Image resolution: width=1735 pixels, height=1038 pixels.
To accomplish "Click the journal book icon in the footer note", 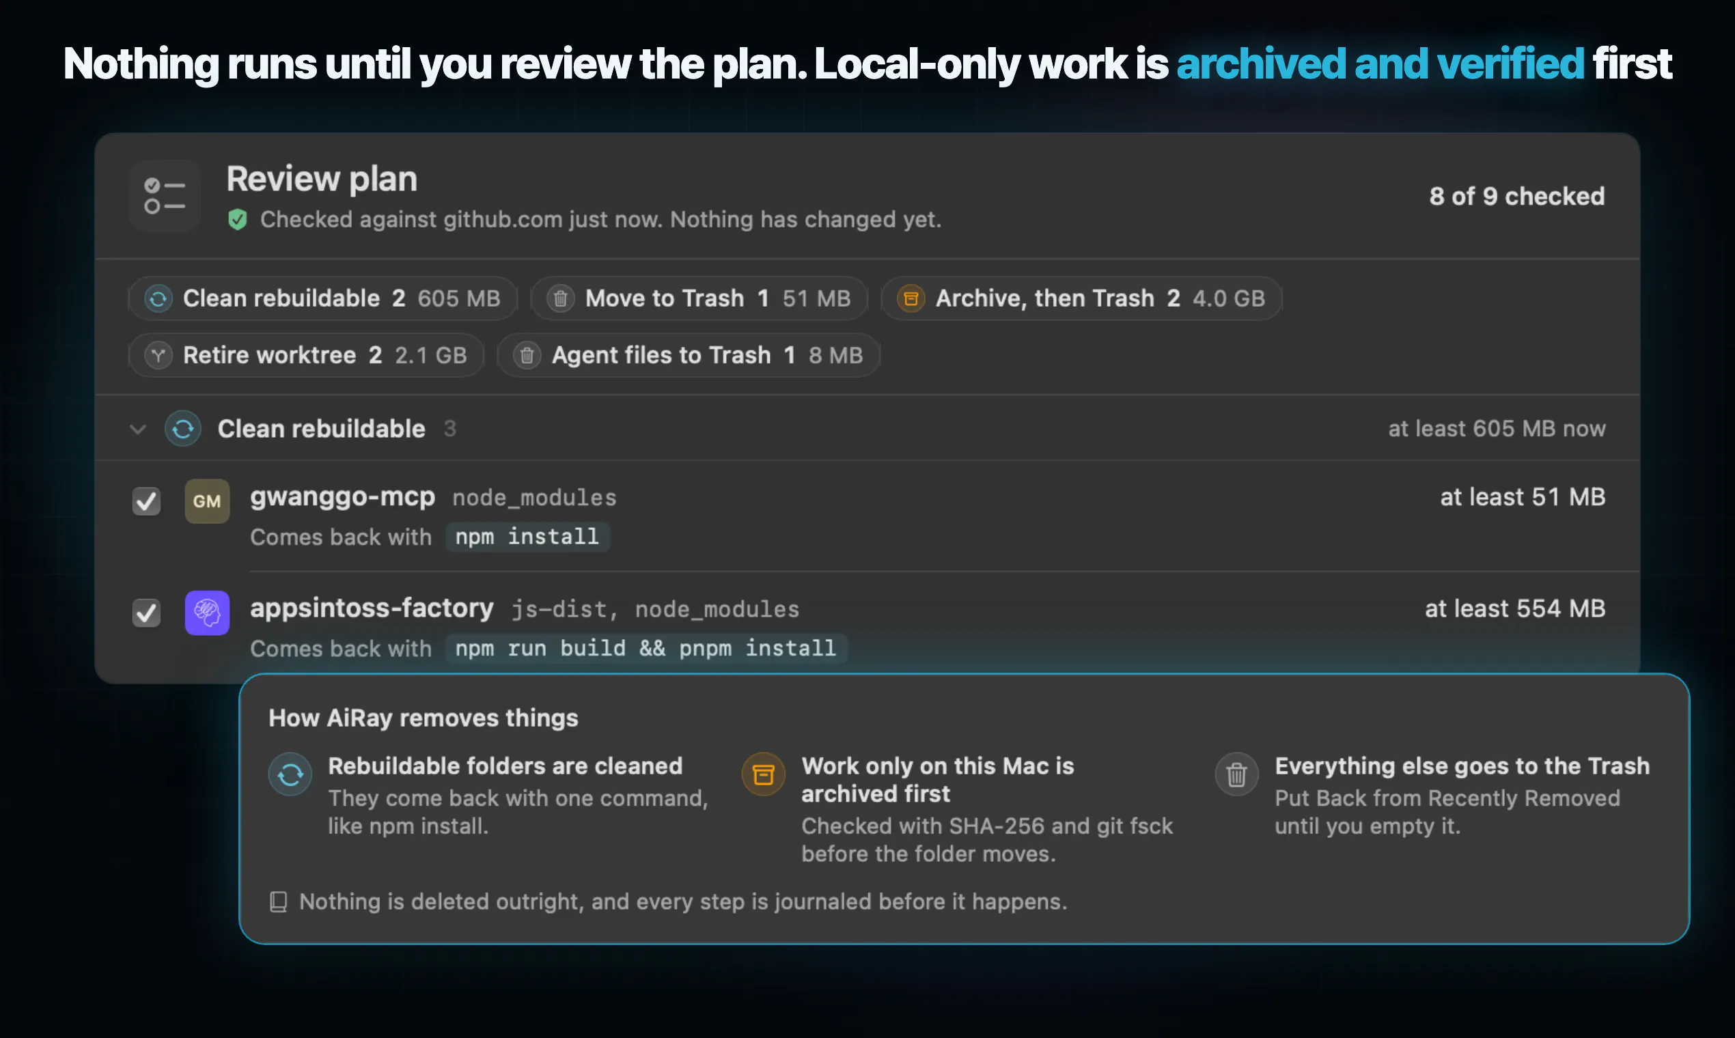I will (x=279, y=901).
